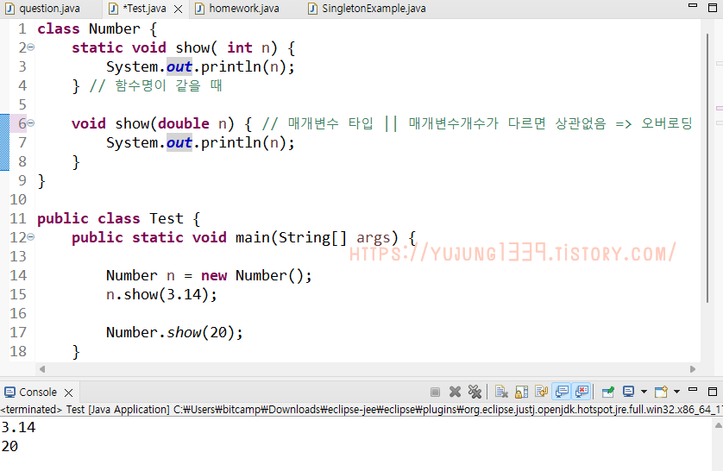The width and height of the screenshot is (723, 471).
Task: Click the Terminate button in Console toolbar
Action: coord(435,392)
